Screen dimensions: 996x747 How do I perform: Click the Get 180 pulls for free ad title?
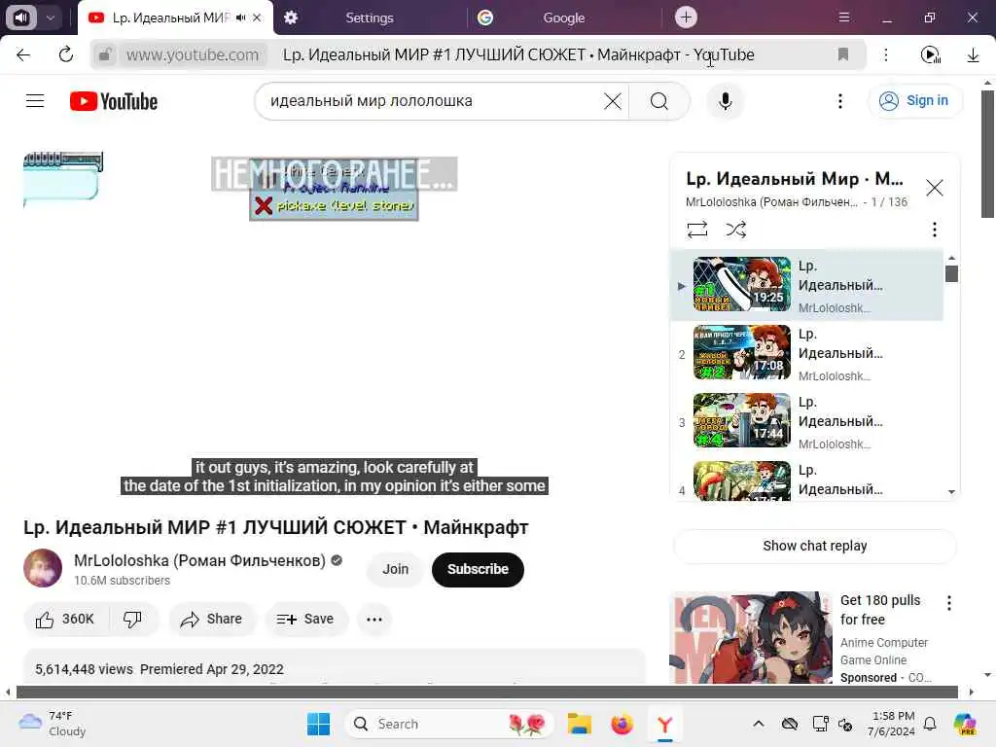[x=879, y=610]
